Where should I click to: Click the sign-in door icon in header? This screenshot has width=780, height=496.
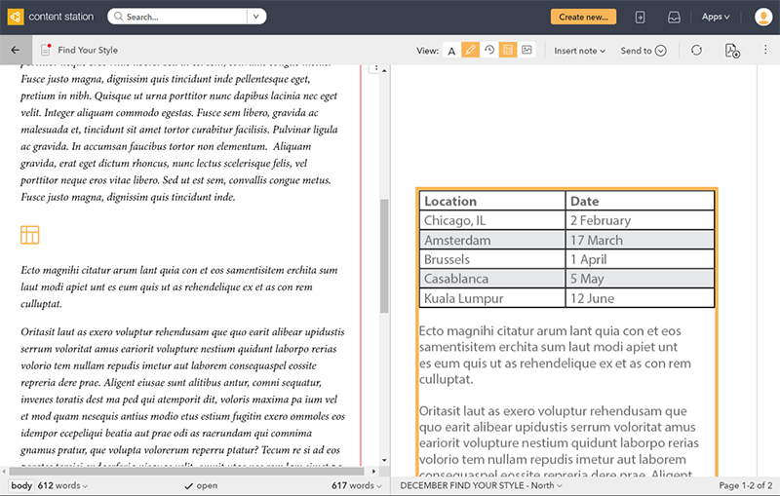[640, 17]
